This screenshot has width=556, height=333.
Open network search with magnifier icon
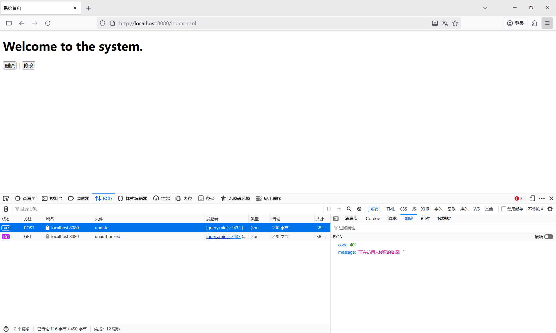click(349, 209)
